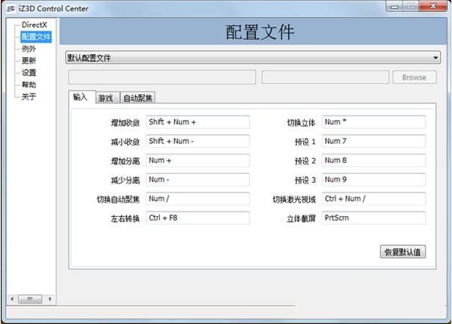The height and width of the screenshot is (324, 452).
Task: Click the left empty field beside Browse
Action: tap(162, 77)
